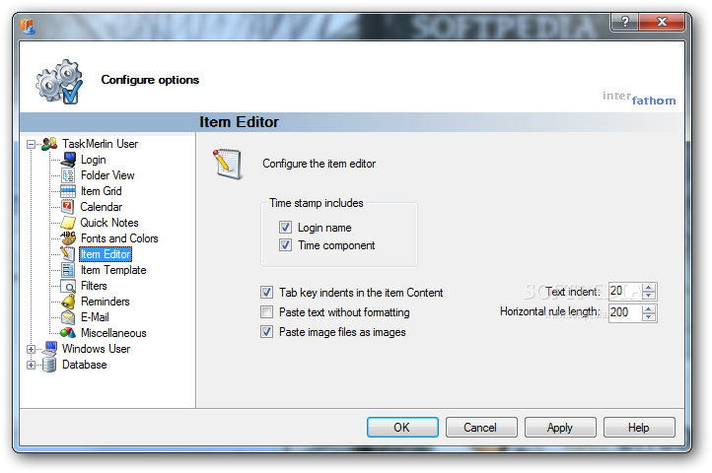Screen dimensions: 712x473
Task: Increase the Horizontal rule length value
Action: click(x=649, y=308)
